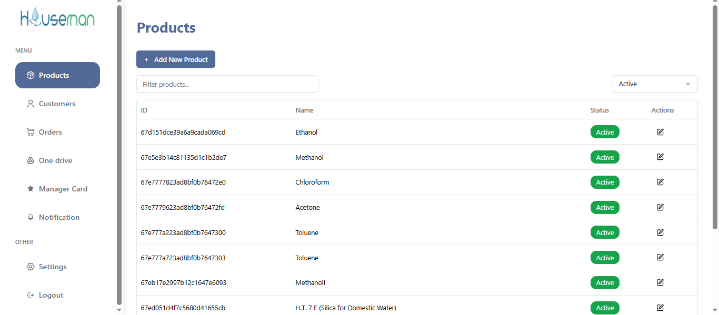Screen dimensions: 719x315
Task: Click the Active badge for Ethanol
Action: (x=605, y=132)
